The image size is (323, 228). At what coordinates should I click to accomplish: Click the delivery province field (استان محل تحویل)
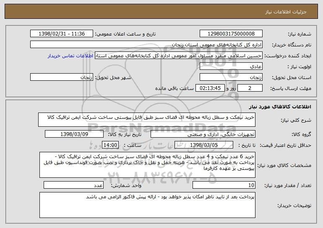coord(232,77)
